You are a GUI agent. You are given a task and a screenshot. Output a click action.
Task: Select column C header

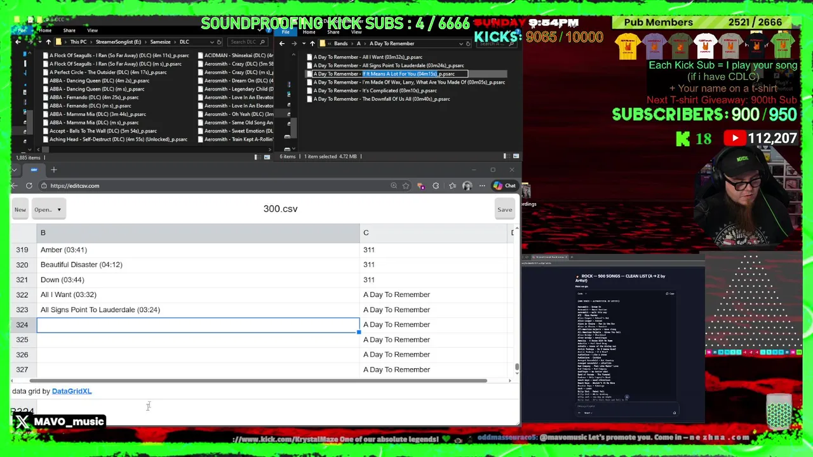[434, 233]
